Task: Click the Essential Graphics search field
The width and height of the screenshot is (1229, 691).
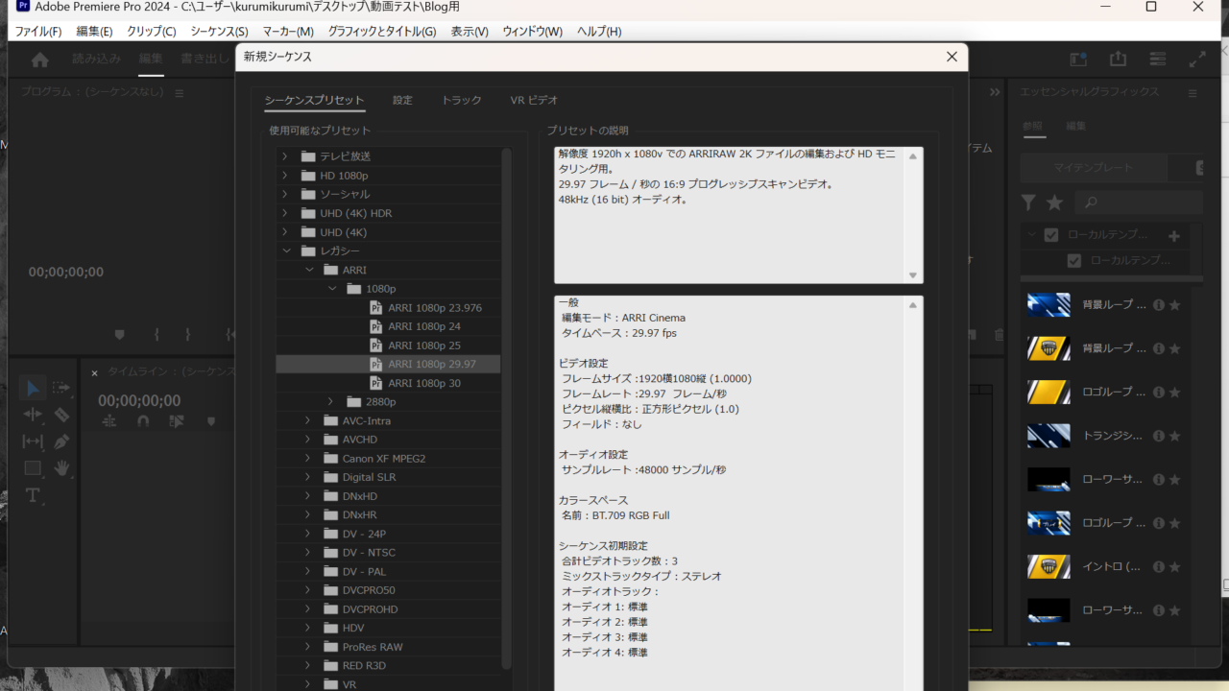Action: pos(1139,203)
